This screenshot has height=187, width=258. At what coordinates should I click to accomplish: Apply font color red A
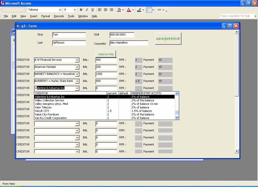click(129, 10)
